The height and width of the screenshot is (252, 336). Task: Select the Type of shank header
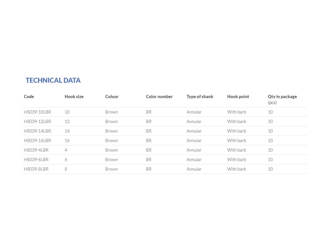pyautogui.click(x=200, y=97)
